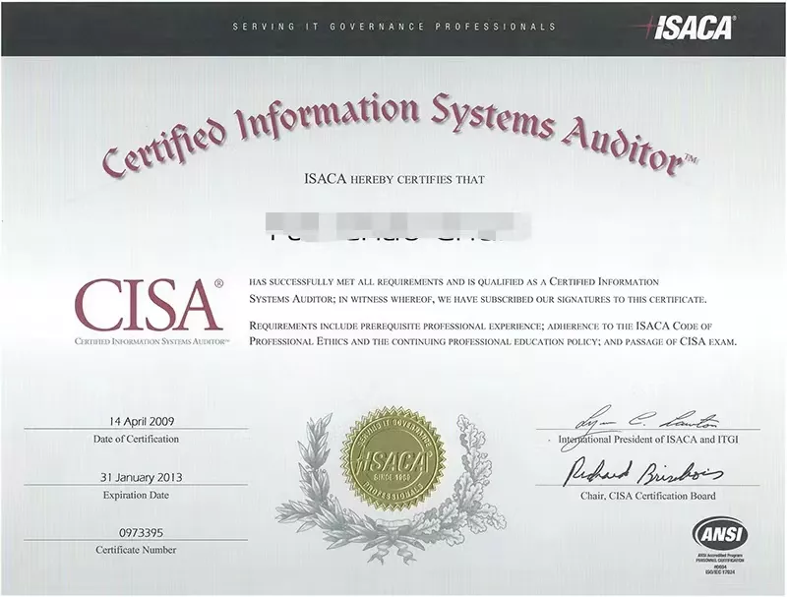Screen dimensions: 787x597
Task: Click the 'Date of Certification' label
Action: coord(136,439)
